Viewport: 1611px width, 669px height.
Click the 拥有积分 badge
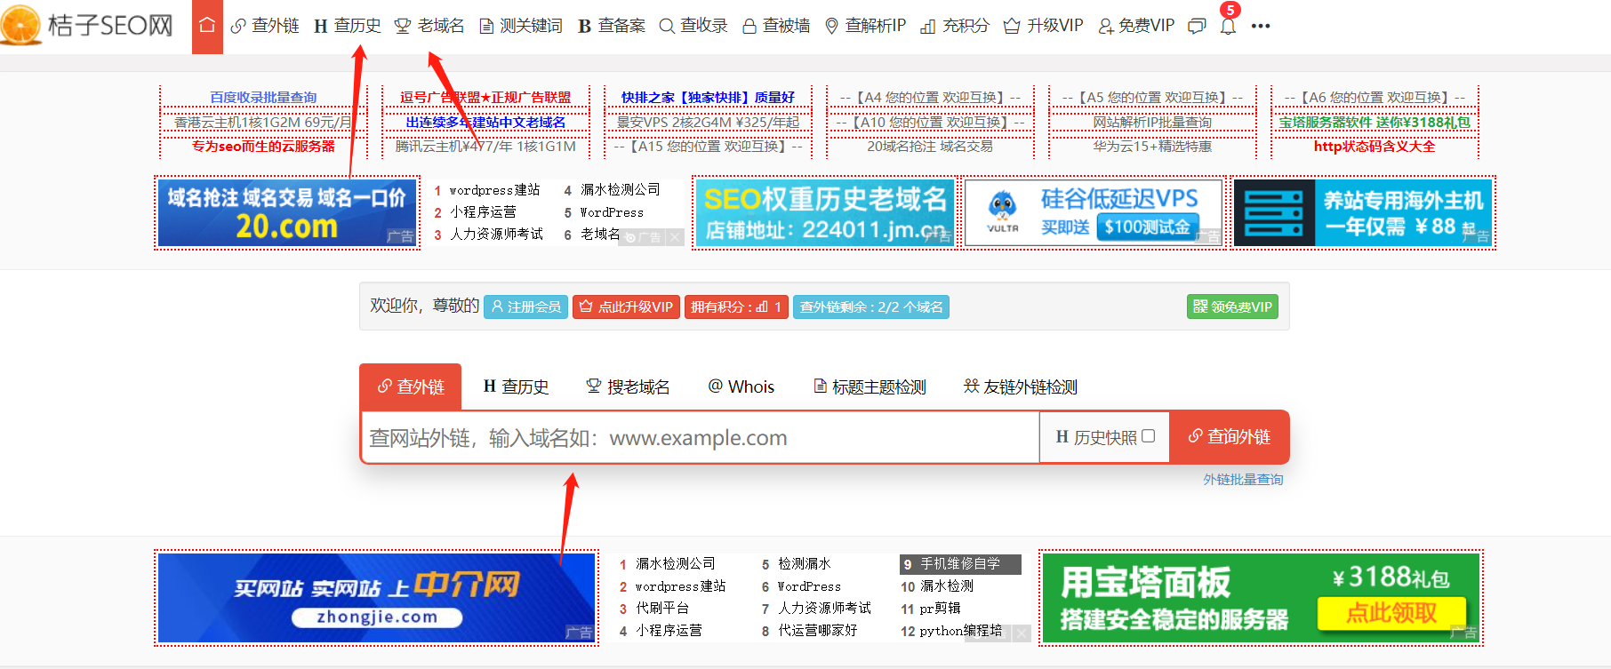[x=736, y=307]
